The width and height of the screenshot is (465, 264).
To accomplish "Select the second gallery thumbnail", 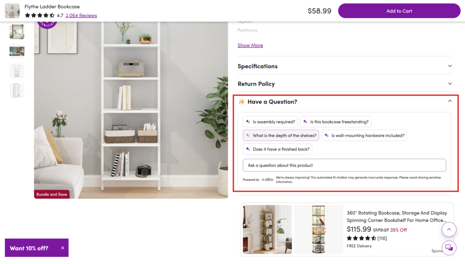I will [x=17, y=51].
